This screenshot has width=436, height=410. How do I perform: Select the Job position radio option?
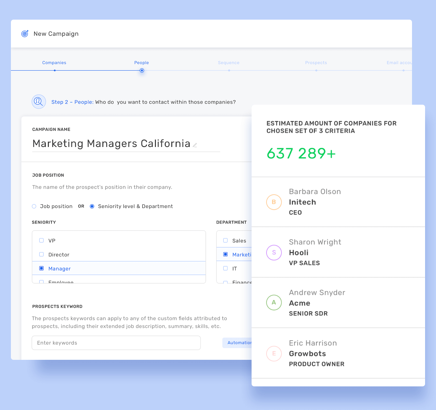click(x=34, y=206)
